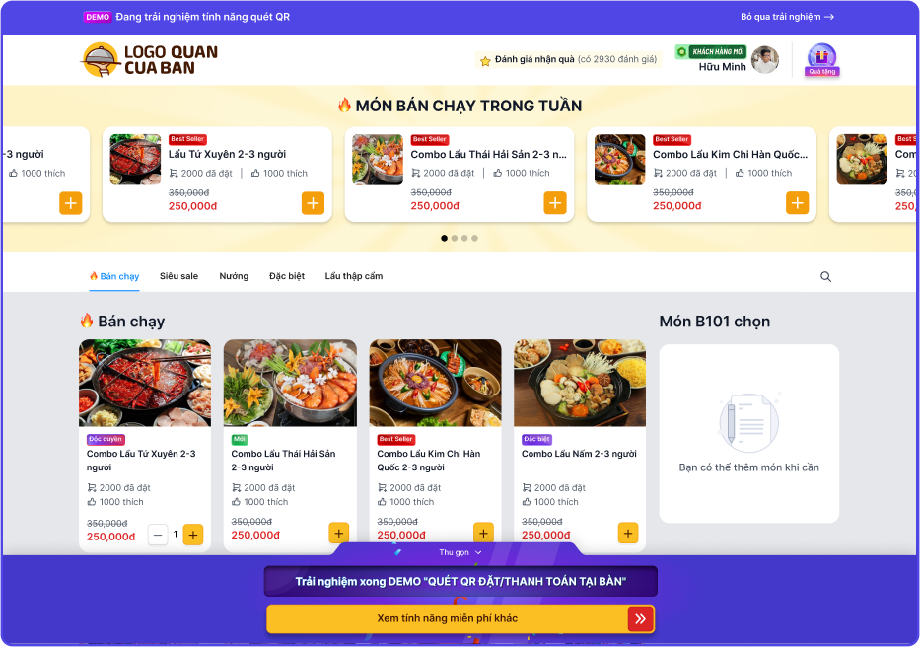Select second carousel pagination dot

(455, 238)
